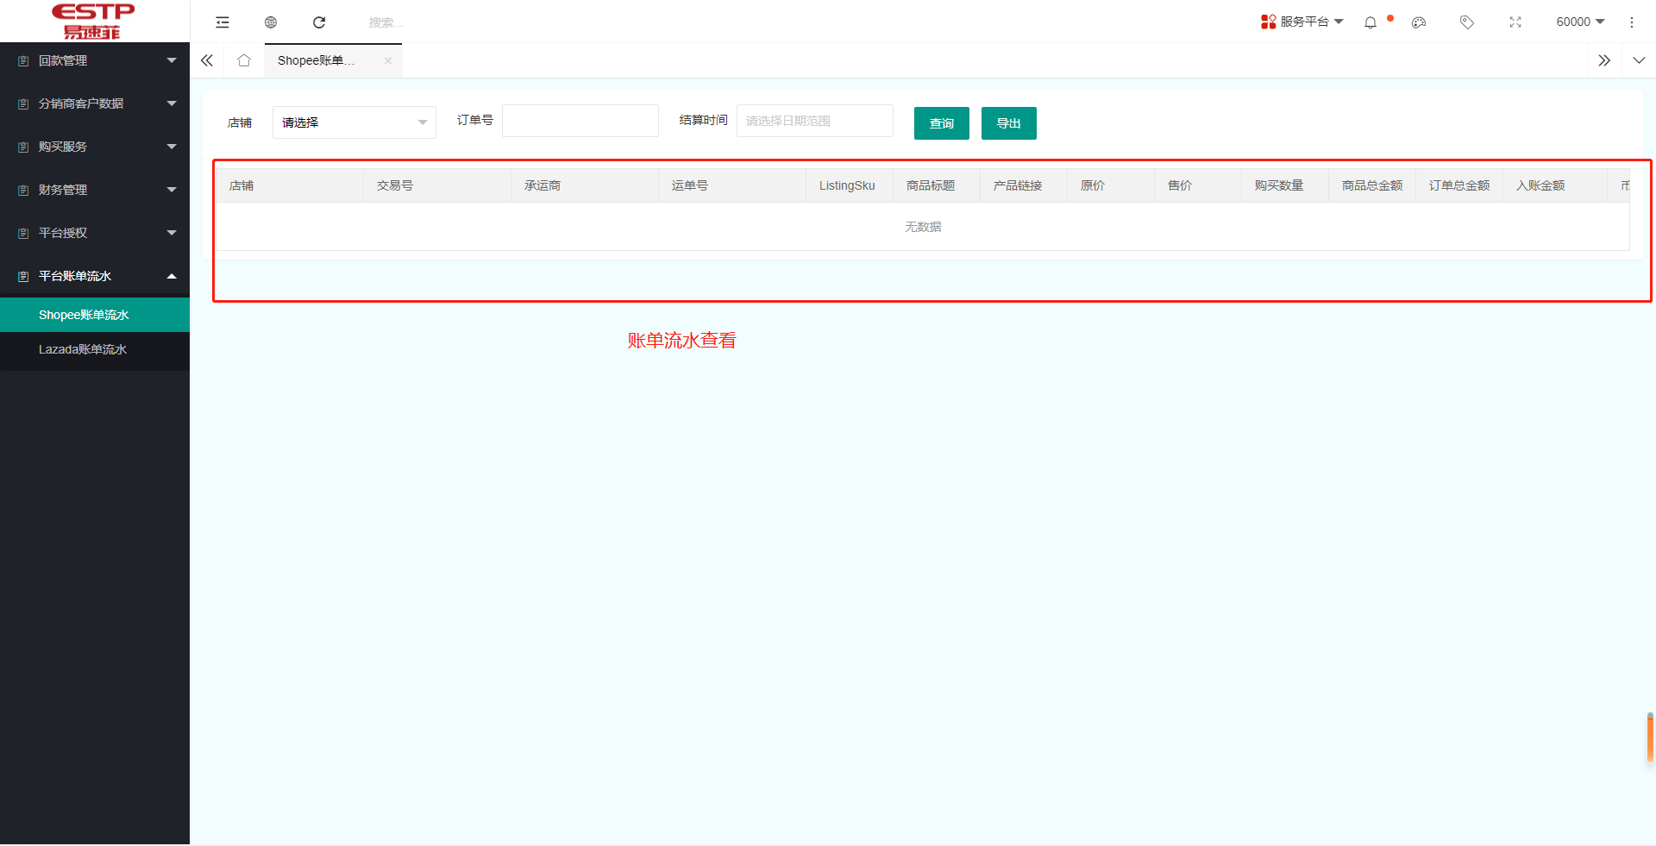Click the 订单号 input field

click(580, 120)
